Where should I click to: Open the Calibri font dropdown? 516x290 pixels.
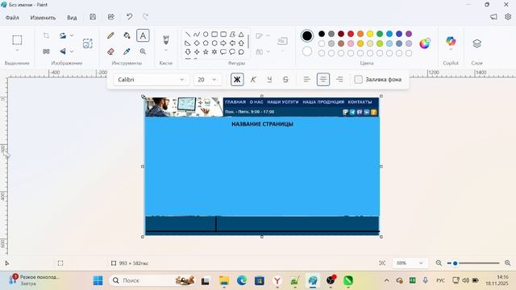point(152,80)
